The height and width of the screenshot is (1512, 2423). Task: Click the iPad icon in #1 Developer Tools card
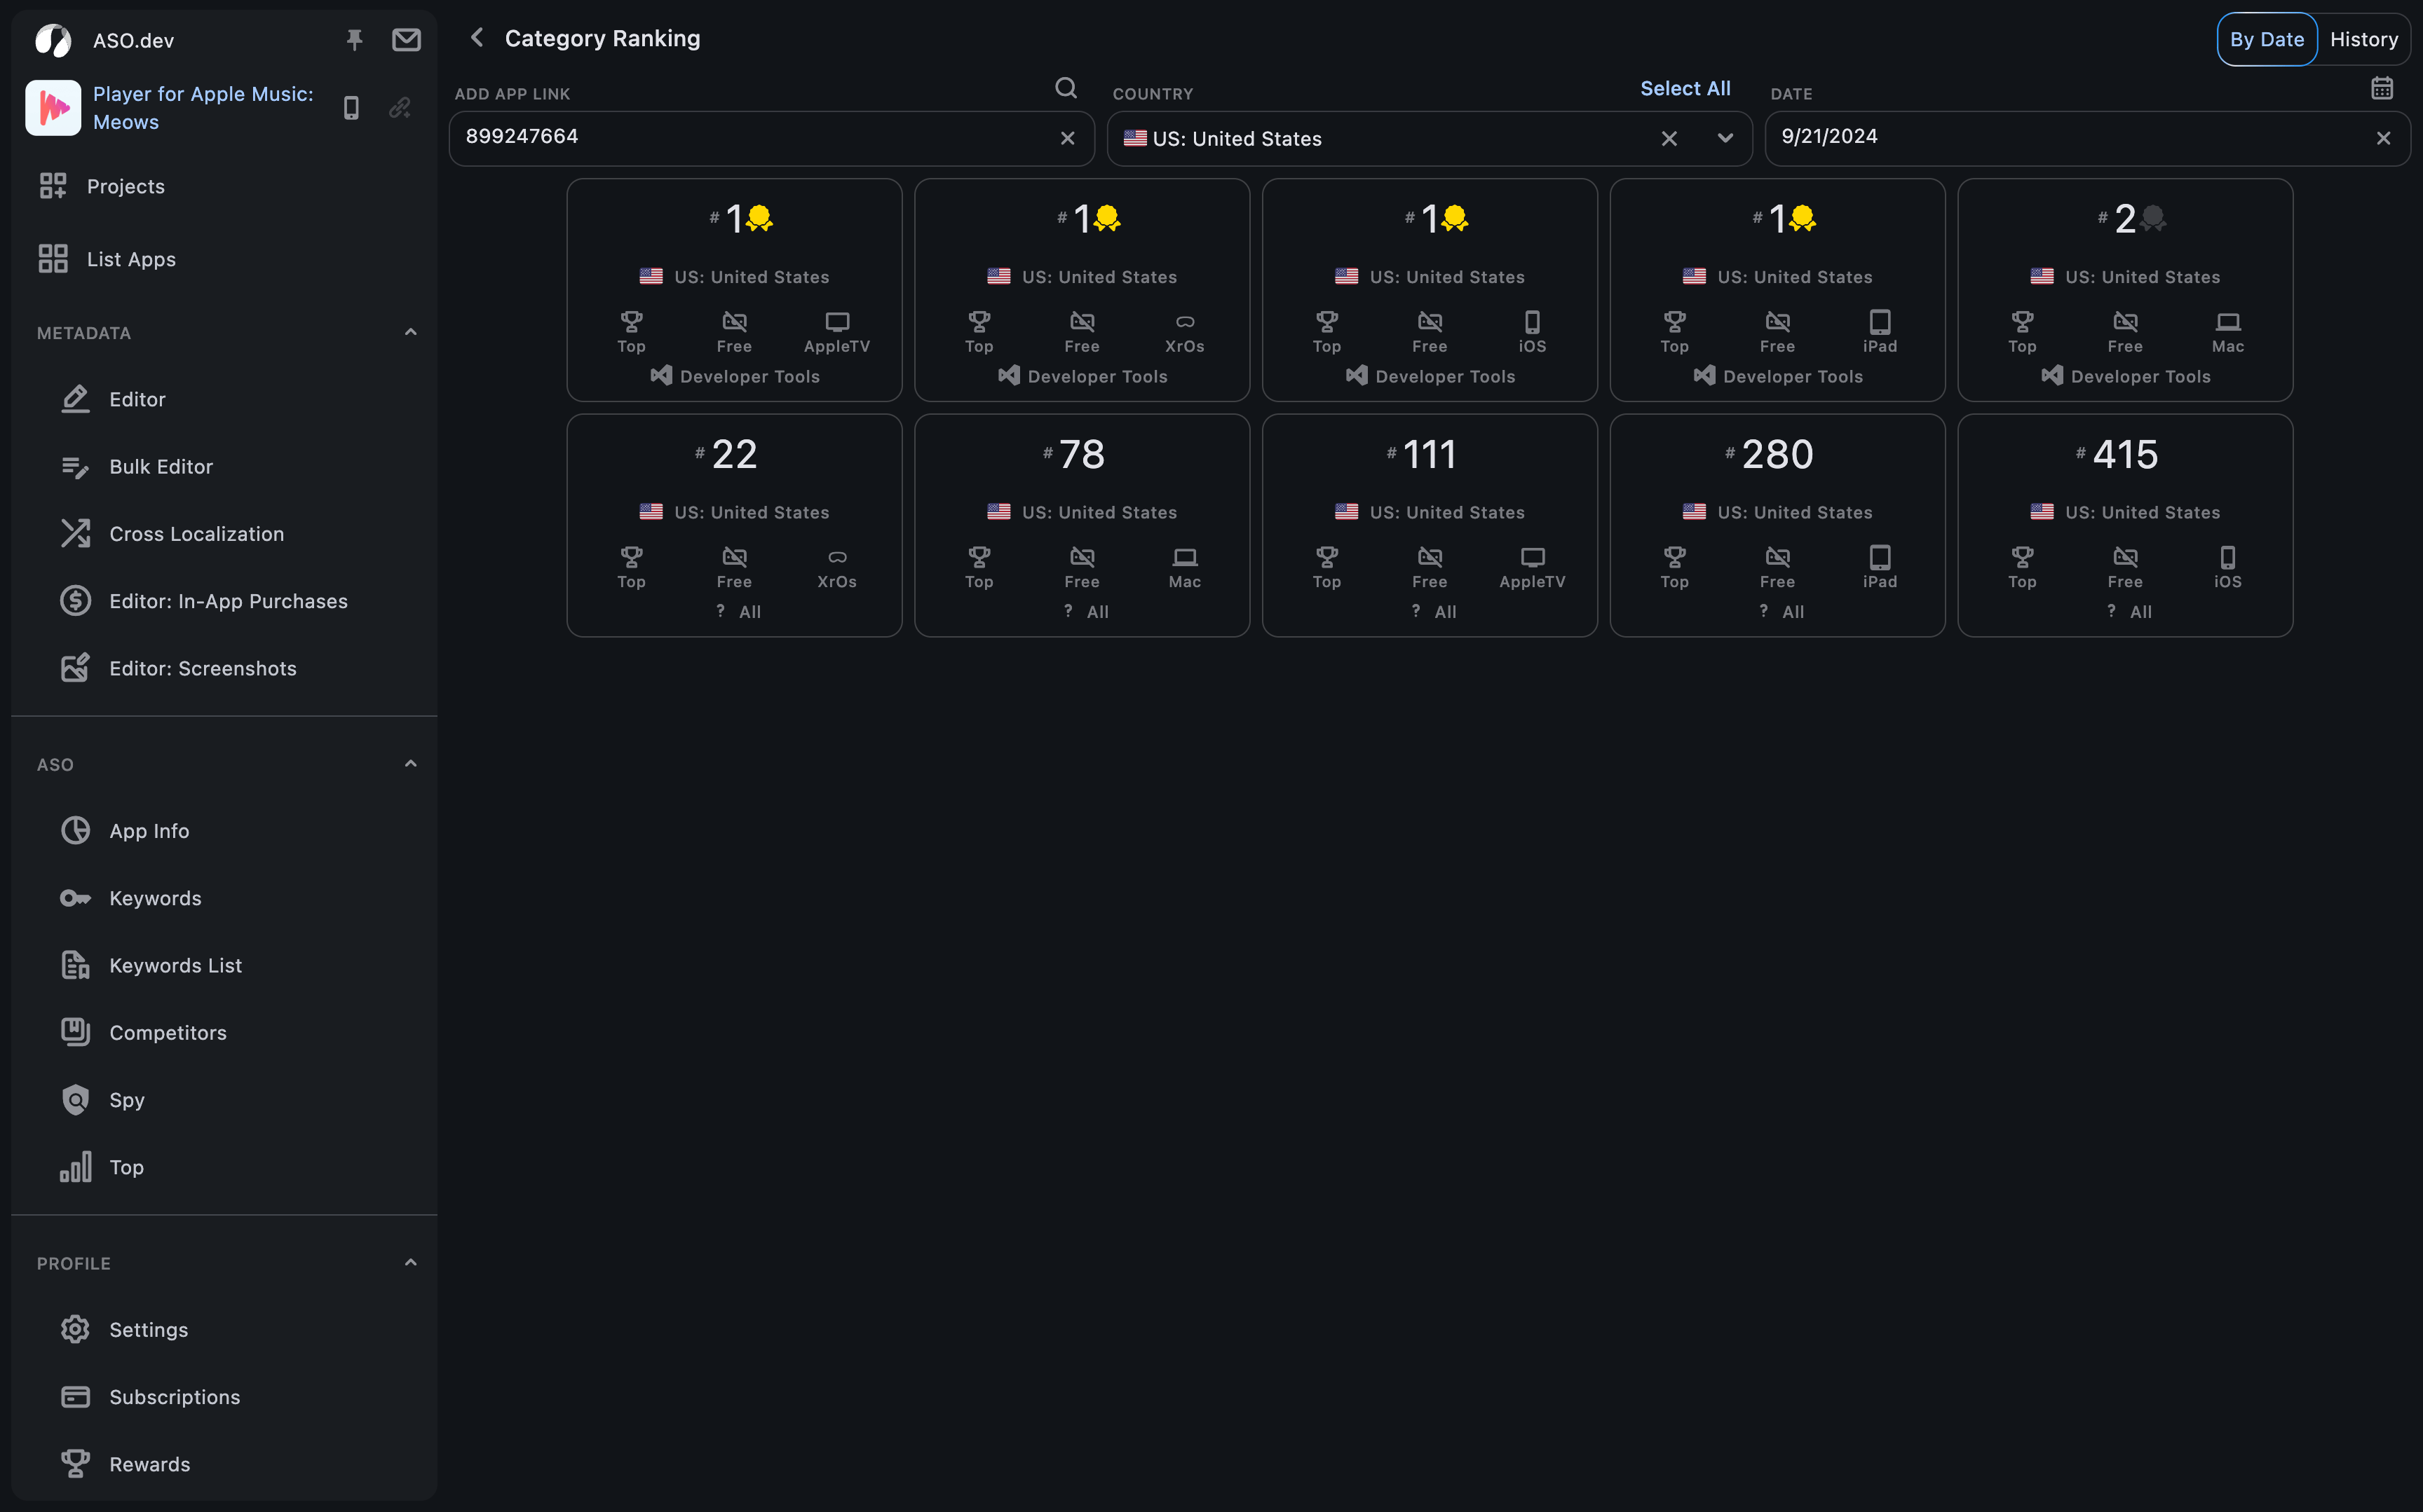tap(1881, 322)
